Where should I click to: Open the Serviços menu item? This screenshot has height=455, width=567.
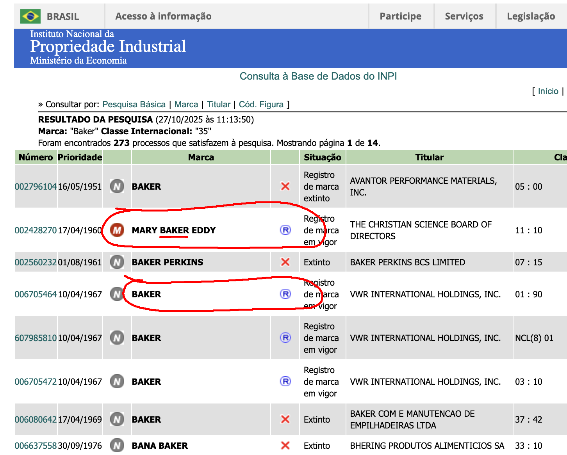tap(464, 16)
